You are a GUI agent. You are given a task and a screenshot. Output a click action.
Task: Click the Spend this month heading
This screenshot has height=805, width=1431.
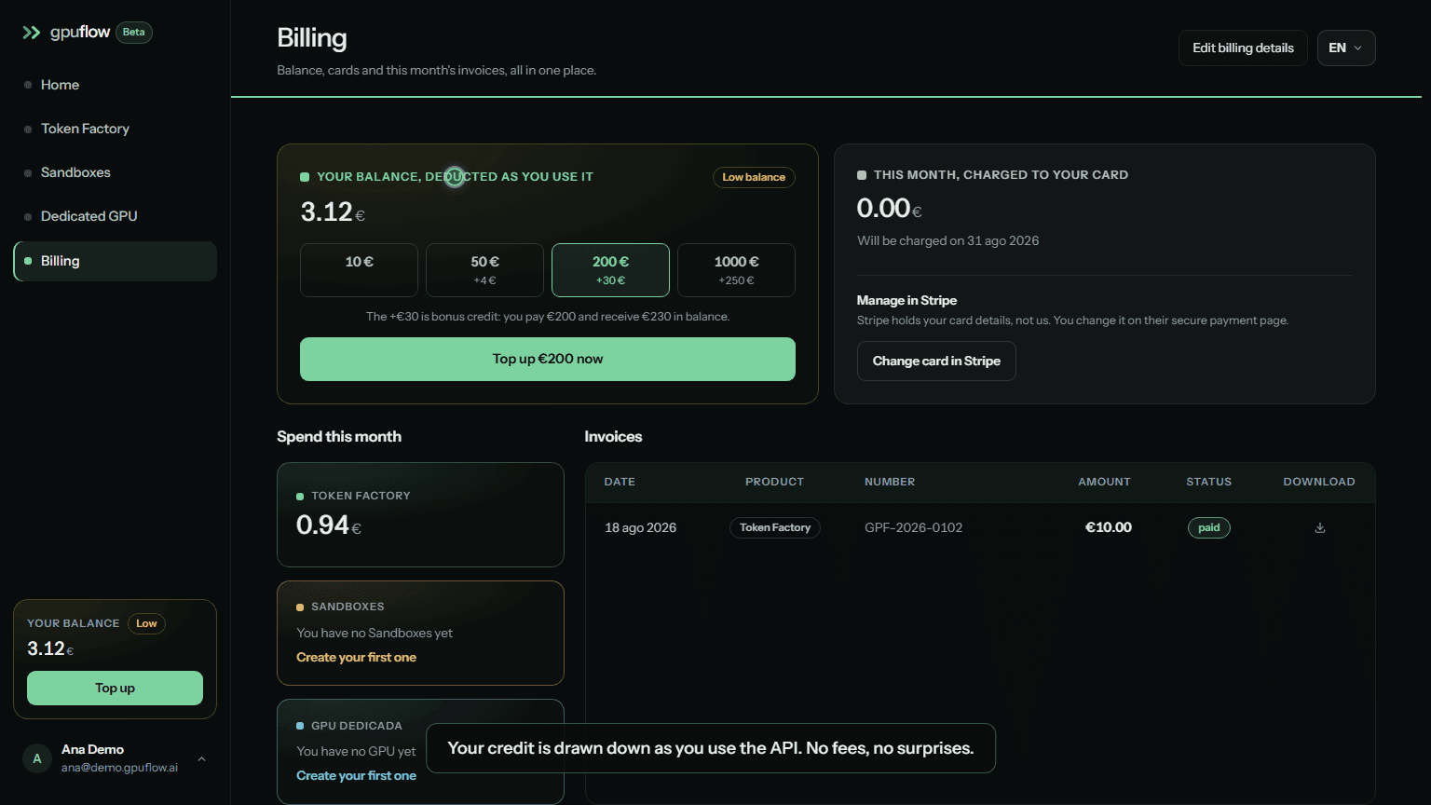click(x=339, y=436)
